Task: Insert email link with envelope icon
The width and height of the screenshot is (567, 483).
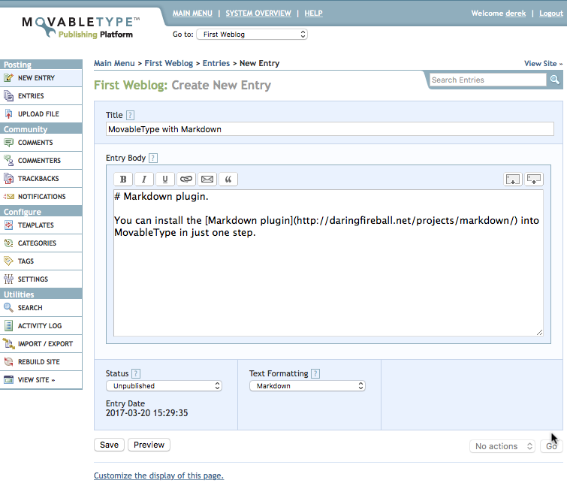Action: coord(207,179)
